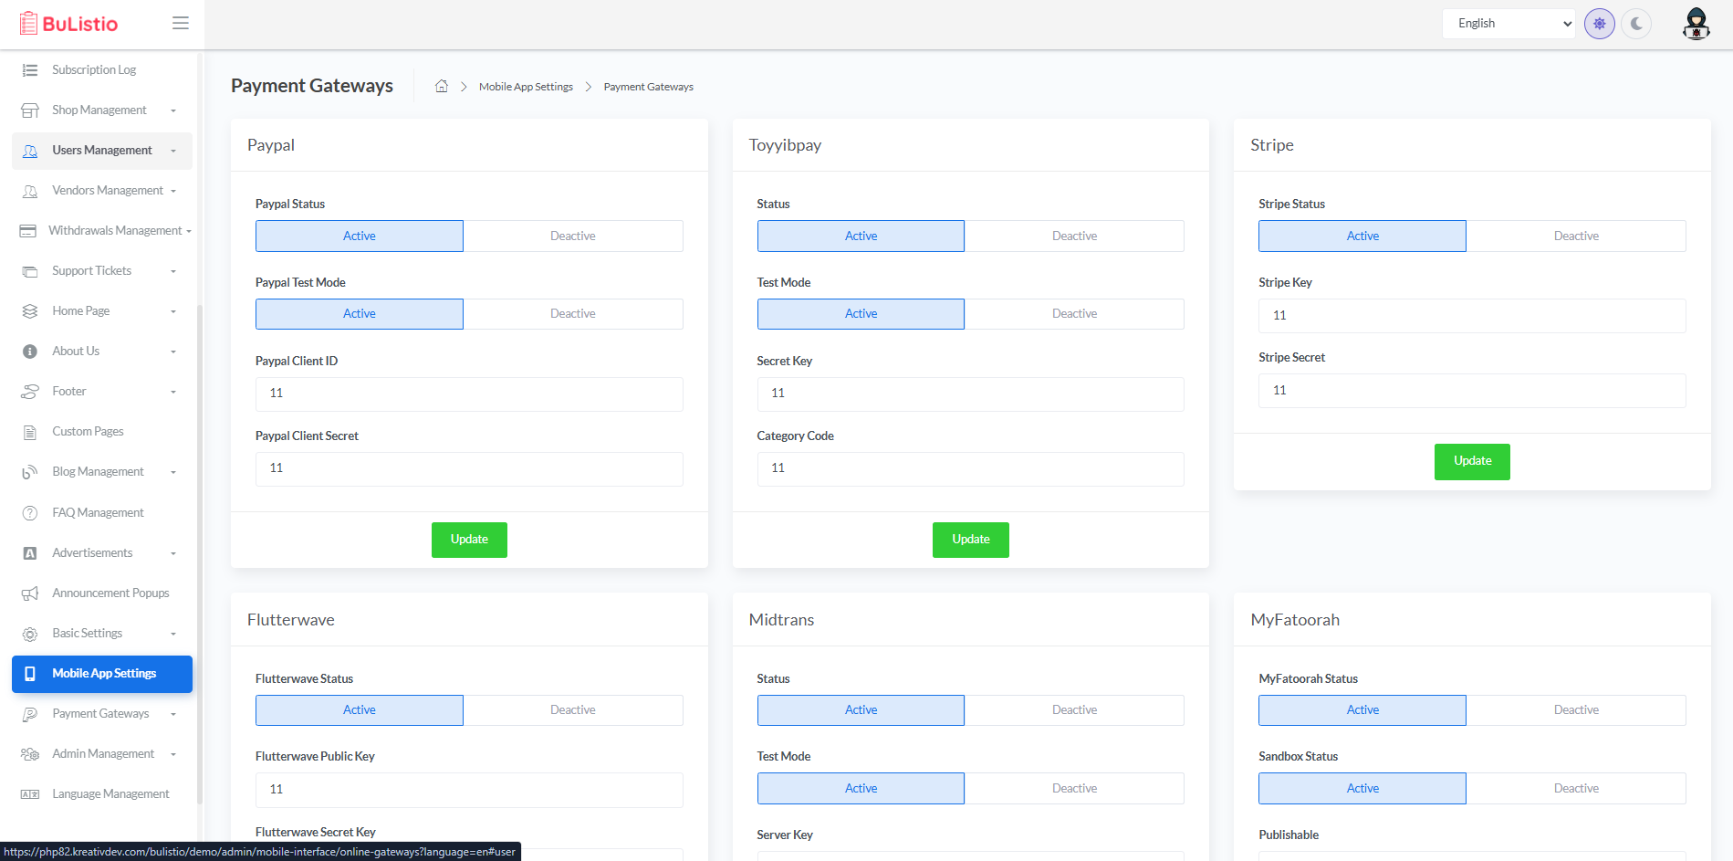Click the BuListio logo
This screenshot has height=861, width=1733.
pyautogui.click(x=68, y=23)
